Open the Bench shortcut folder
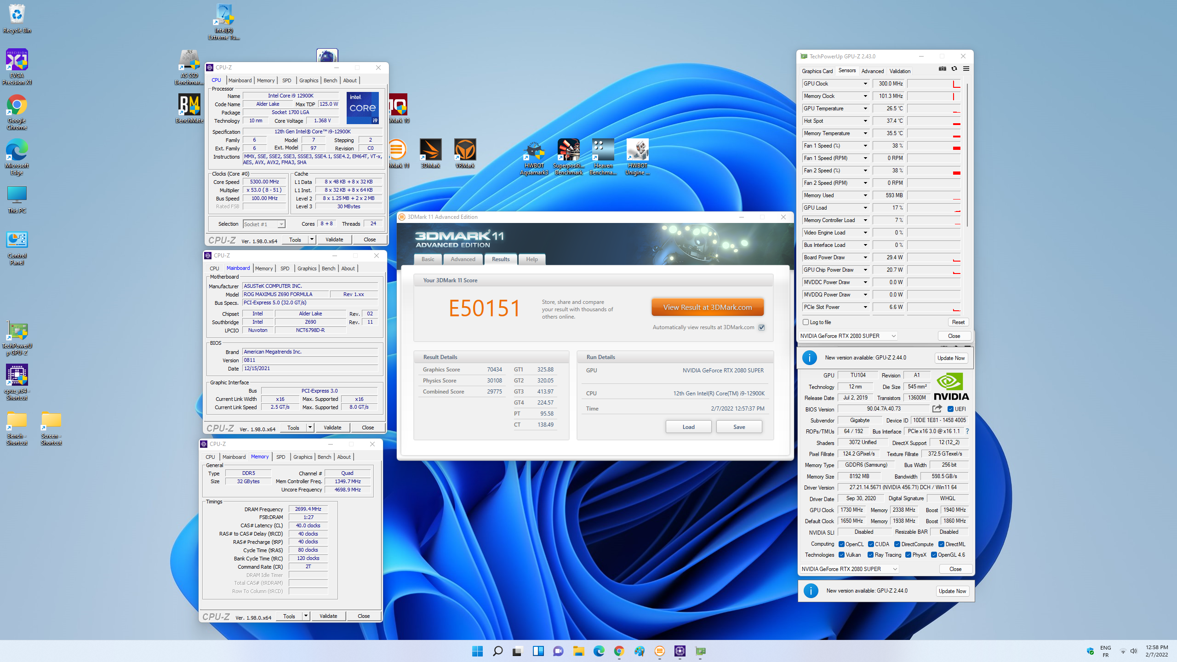Screen dimensions: 1177x662 click(17, 428)
